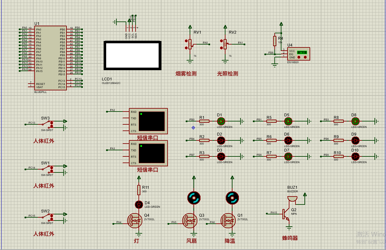Select LED D1 on the PB0 line
Screen dimensions: 386x250
[x=221, y=121]
